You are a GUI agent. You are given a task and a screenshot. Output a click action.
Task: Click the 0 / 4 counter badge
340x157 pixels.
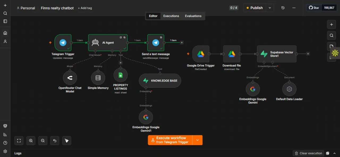point(234,8)
